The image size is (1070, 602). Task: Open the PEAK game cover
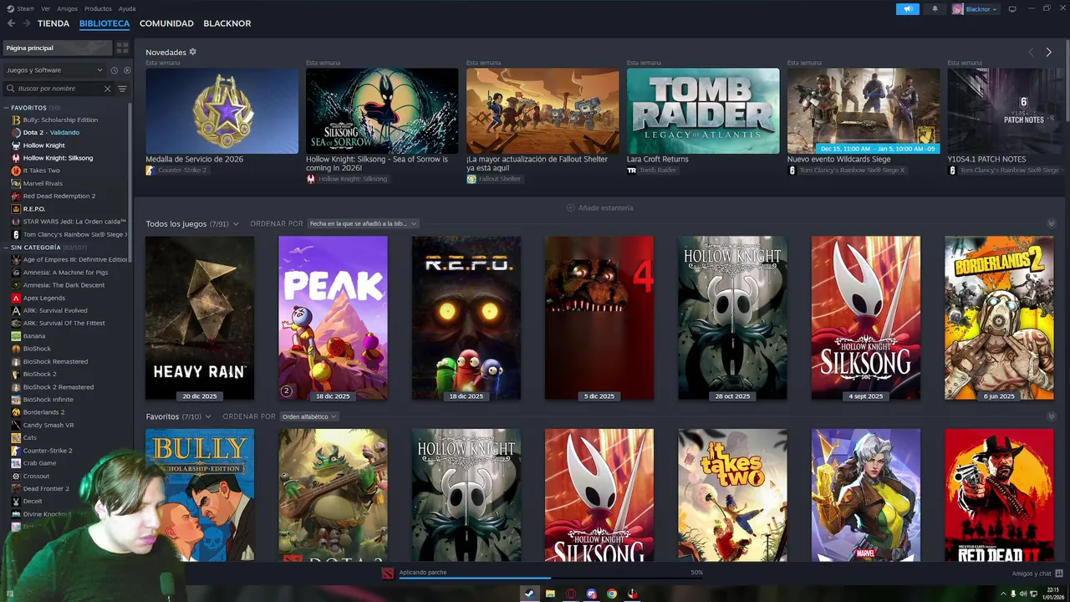click(333, 318)
